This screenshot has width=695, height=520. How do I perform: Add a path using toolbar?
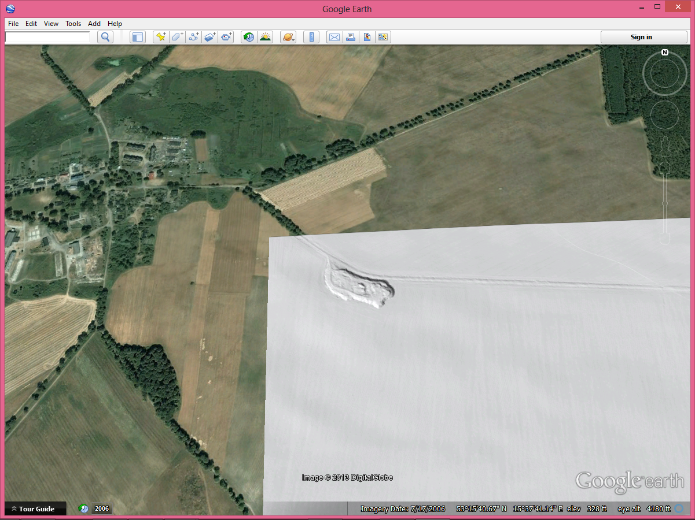click(194, 37)
